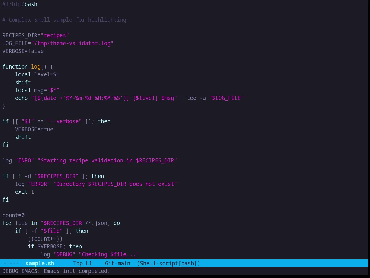The height and width of the screenshot is (278, 370).
Task: Click the Top position indicator in mode line
Action: [78, 263]
